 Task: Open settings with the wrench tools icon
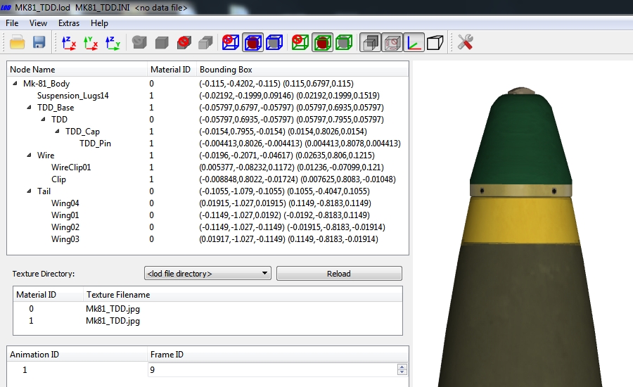(465, 42)
